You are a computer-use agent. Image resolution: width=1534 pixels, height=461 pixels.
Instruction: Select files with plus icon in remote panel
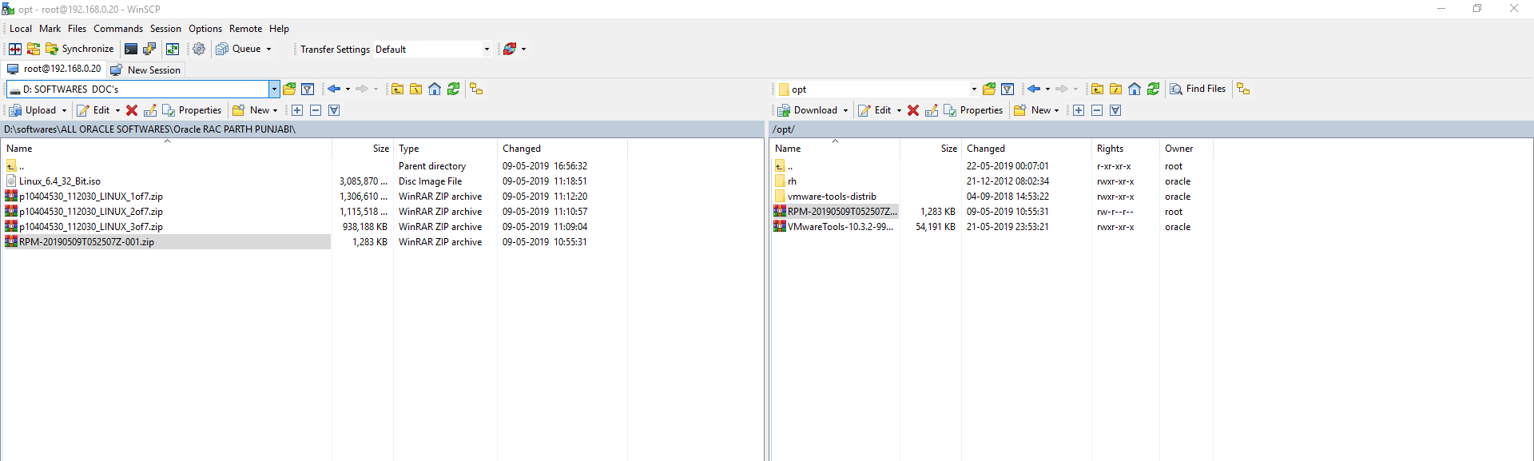[1079, 110]
